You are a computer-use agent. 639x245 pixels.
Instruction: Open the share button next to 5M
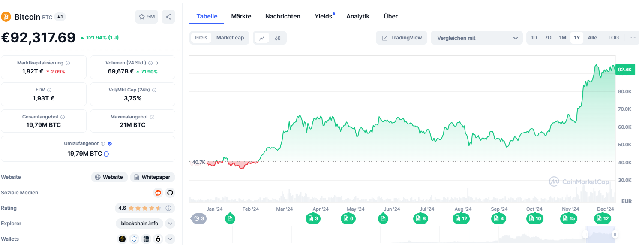[x=168, y=17]
